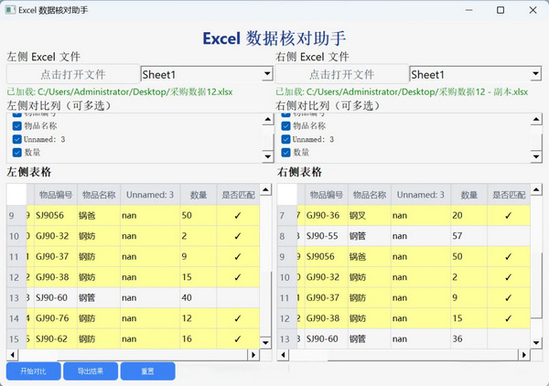
Task: Click the 导出结果 button
Action: [91, 371]
